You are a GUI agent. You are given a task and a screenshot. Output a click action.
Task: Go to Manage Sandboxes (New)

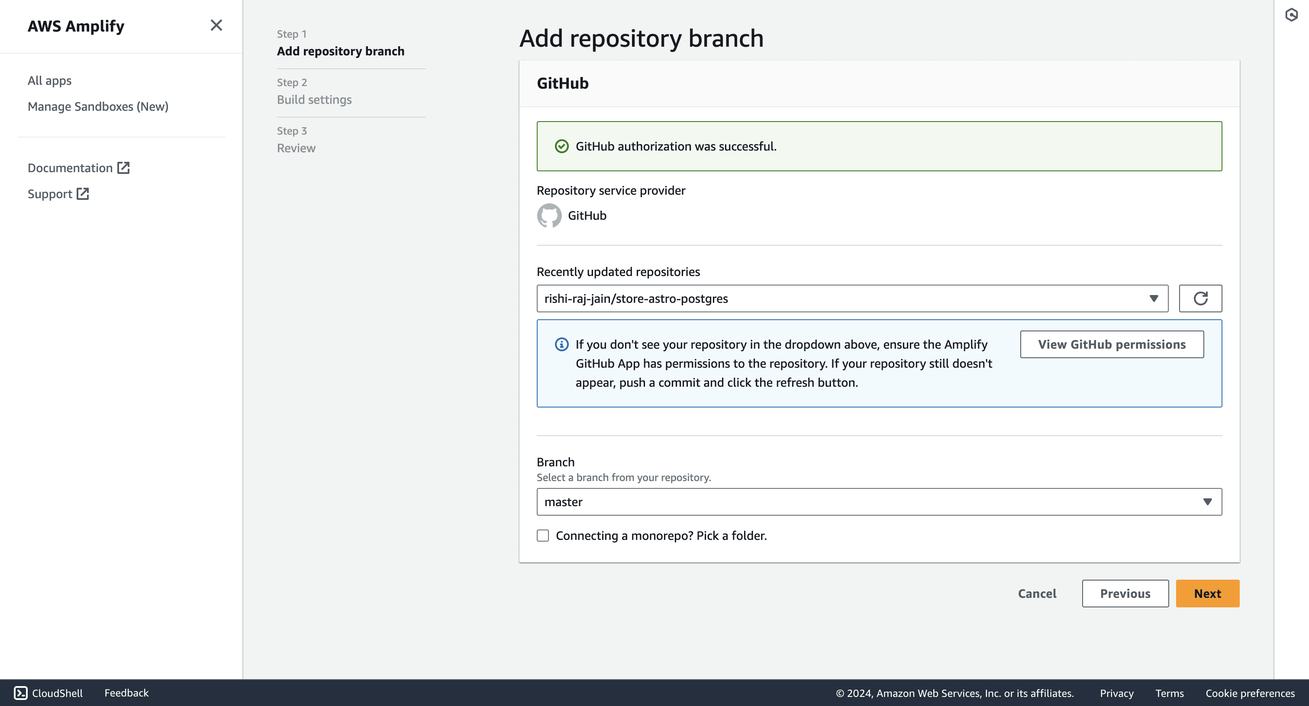click(x=98, y=107)
